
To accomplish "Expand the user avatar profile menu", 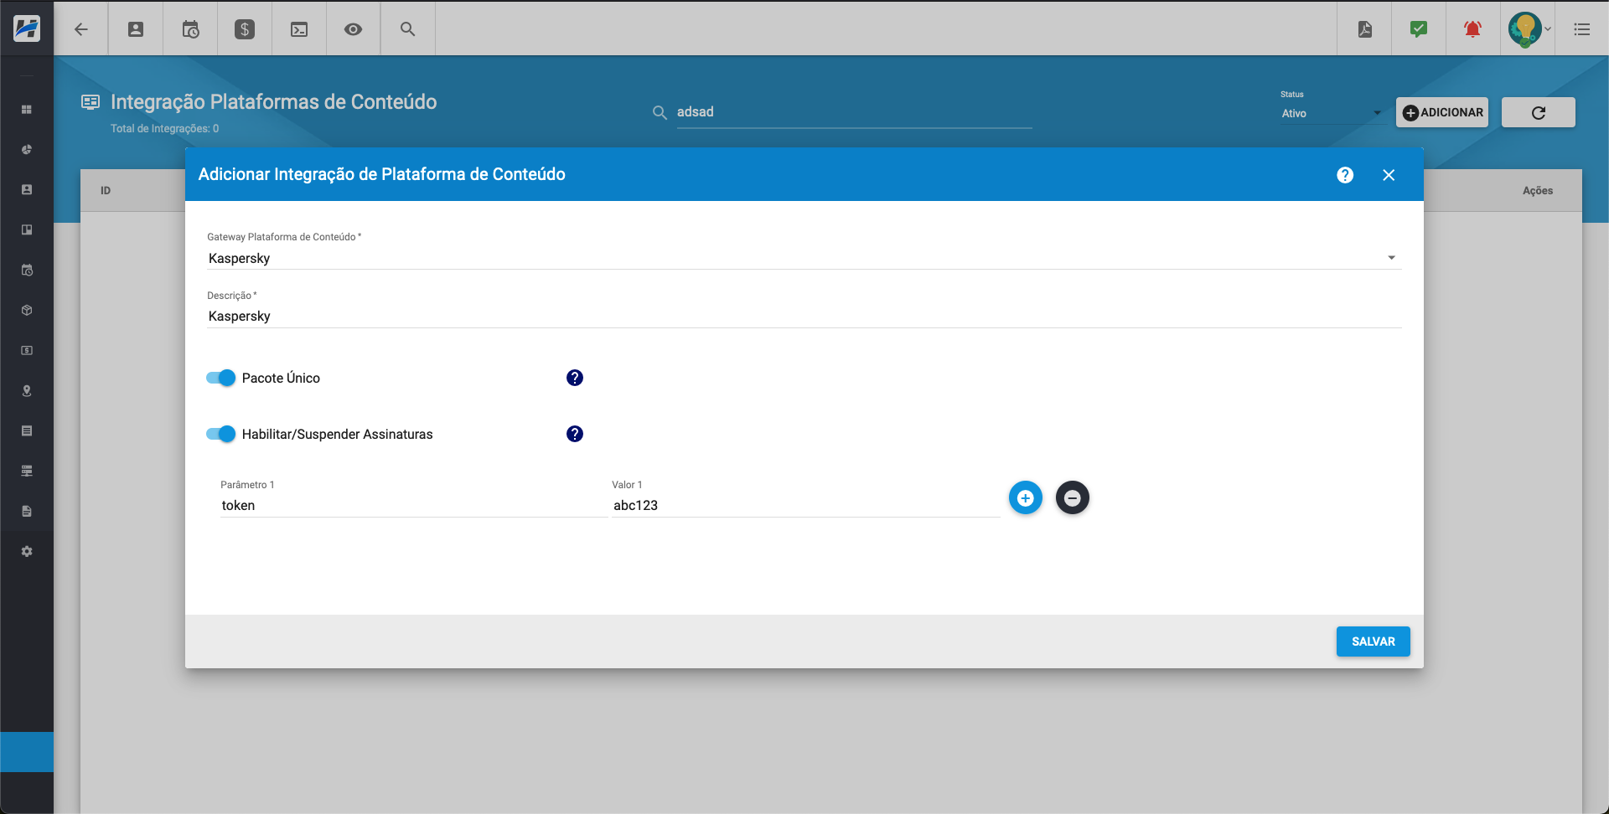I will click(x=1529, y=29).
